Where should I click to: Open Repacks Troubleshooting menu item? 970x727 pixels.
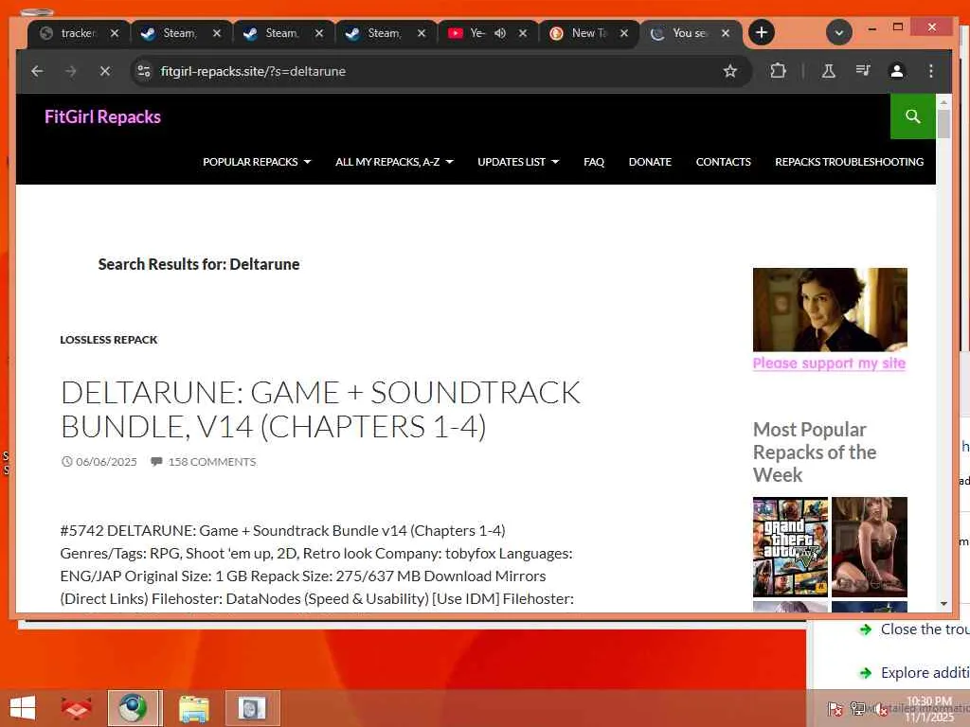[x=849, y=162]
